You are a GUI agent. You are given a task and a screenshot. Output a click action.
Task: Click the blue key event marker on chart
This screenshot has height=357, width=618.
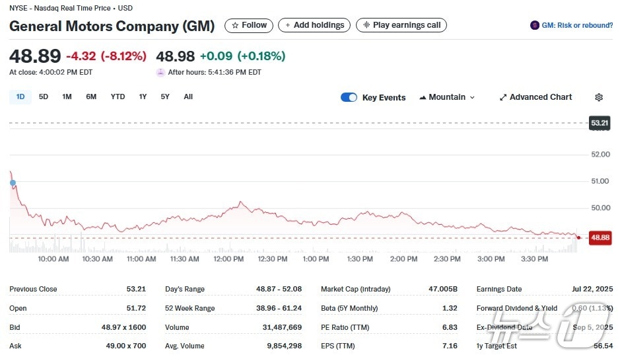click(13, 182)
